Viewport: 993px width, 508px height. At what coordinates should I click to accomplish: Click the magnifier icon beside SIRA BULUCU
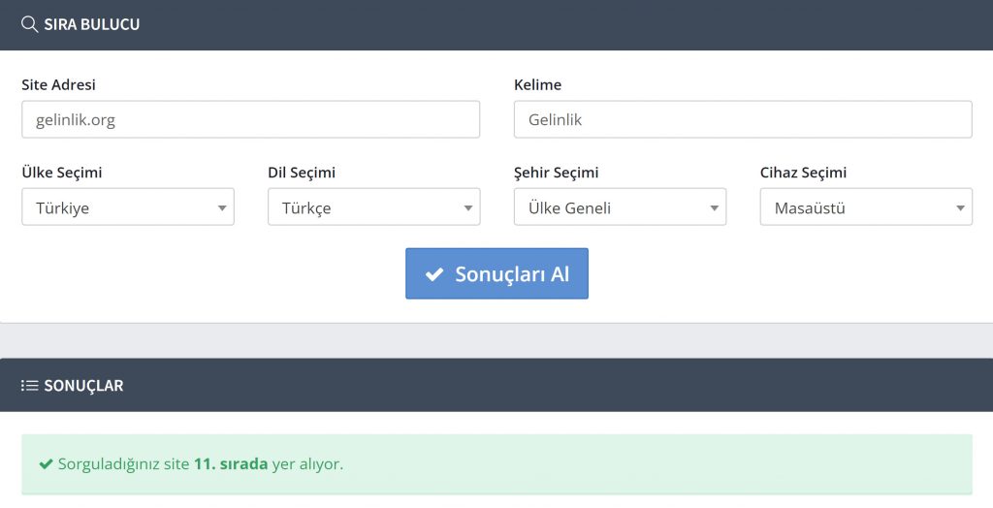point(30,24)
